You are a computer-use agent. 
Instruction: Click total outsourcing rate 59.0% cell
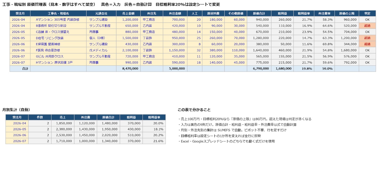pos(324,69)
